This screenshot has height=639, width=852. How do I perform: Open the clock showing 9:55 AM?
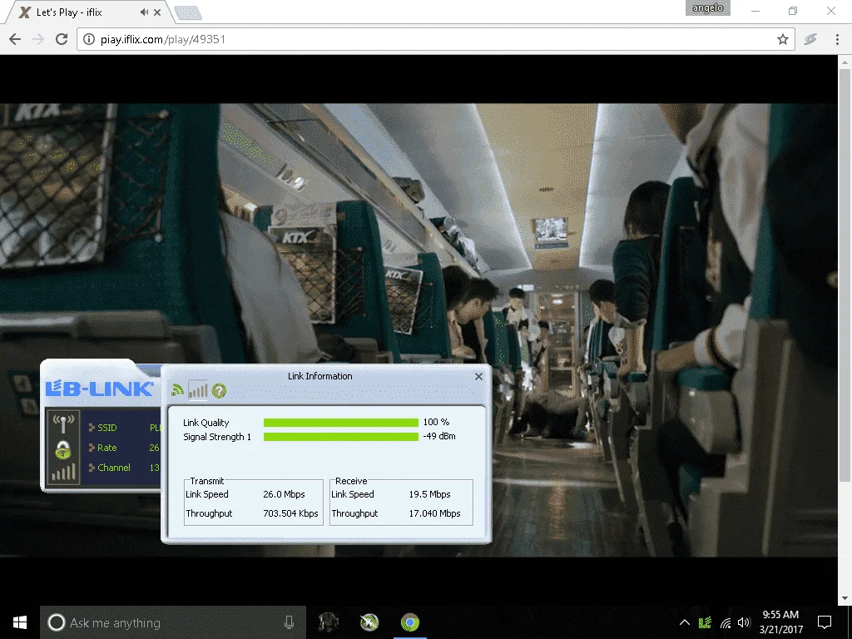pyautogui.click(x=780, y=622)
